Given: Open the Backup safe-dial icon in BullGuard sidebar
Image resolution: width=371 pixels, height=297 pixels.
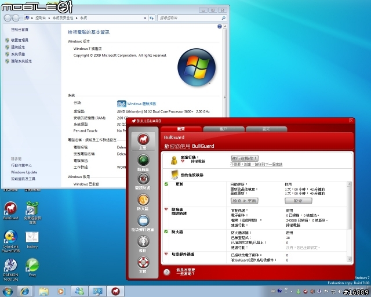Looking at the screenshot, I should 143,241.
